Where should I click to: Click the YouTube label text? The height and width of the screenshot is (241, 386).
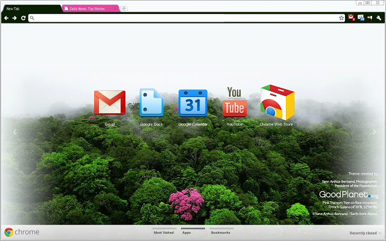235,125
